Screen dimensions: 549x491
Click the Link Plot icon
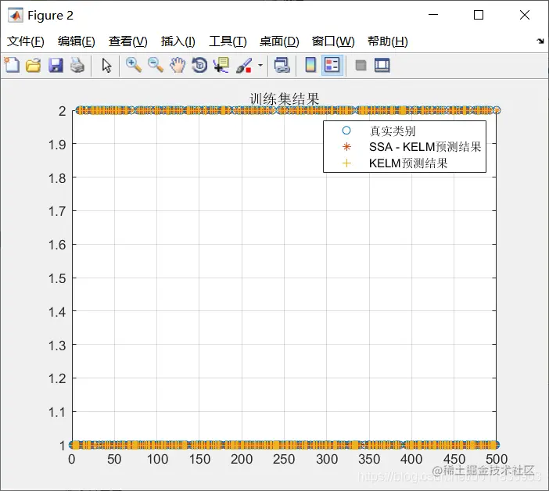click(x=282, y=66)
